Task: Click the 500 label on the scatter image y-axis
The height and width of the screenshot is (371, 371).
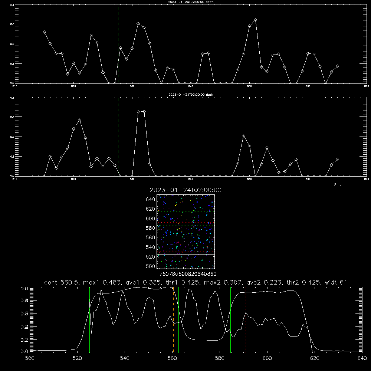Action: pos(151,266)
